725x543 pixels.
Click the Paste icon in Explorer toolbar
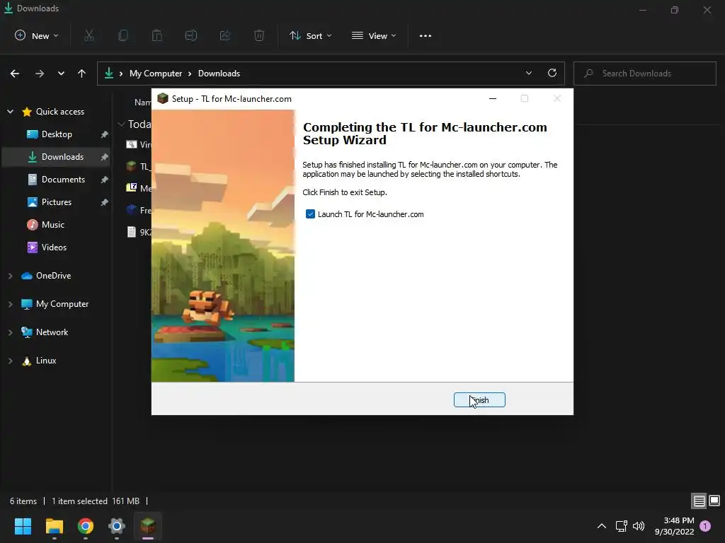[x=156, y=35]
